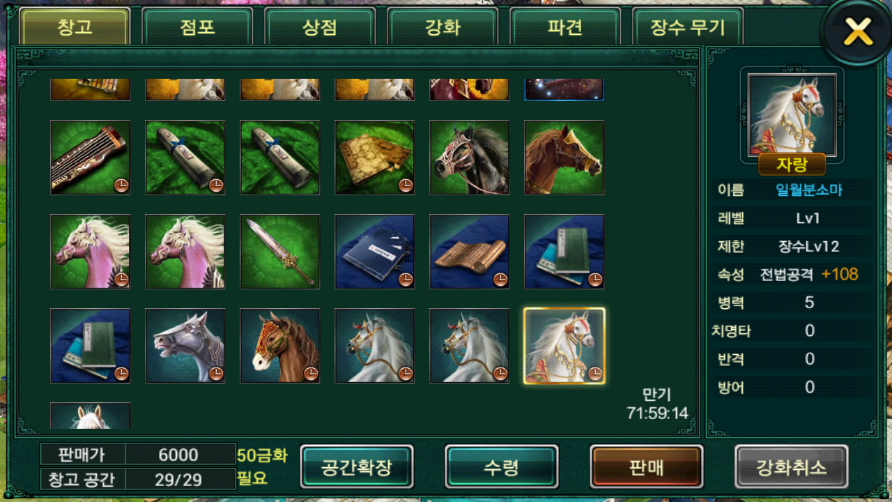Click the 강화취소 button
This screenshot has width=892, height=502.
pyautogui.click(x=792, y=466)
